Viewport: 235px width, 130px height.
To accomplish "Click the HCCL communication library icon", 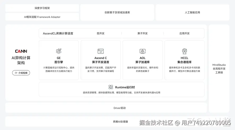I will click(x=185, y=51).
